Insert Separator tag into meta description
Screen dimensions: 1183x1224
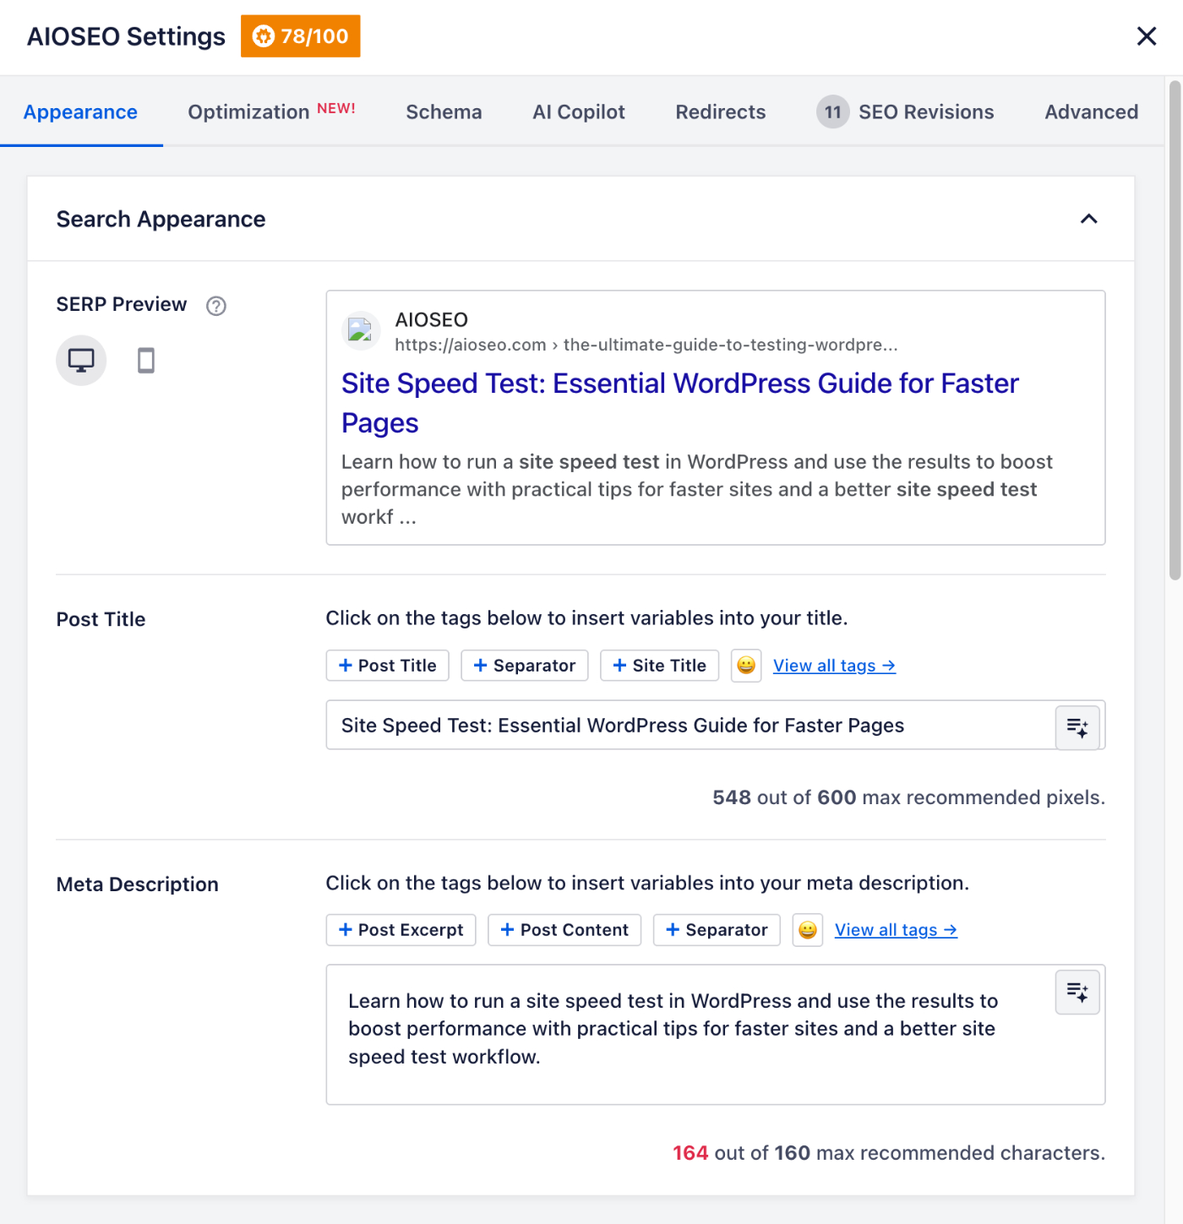click(x=717, y=930)
